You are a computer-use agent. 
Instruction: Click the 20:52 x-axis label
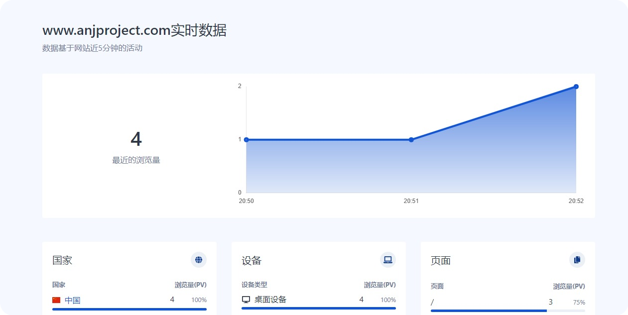pos(576,201)
